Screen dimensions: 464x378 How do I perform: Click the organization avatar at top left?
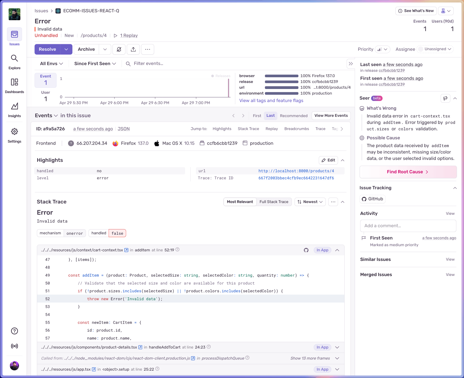pyautogui.click(x=14, y=14)
